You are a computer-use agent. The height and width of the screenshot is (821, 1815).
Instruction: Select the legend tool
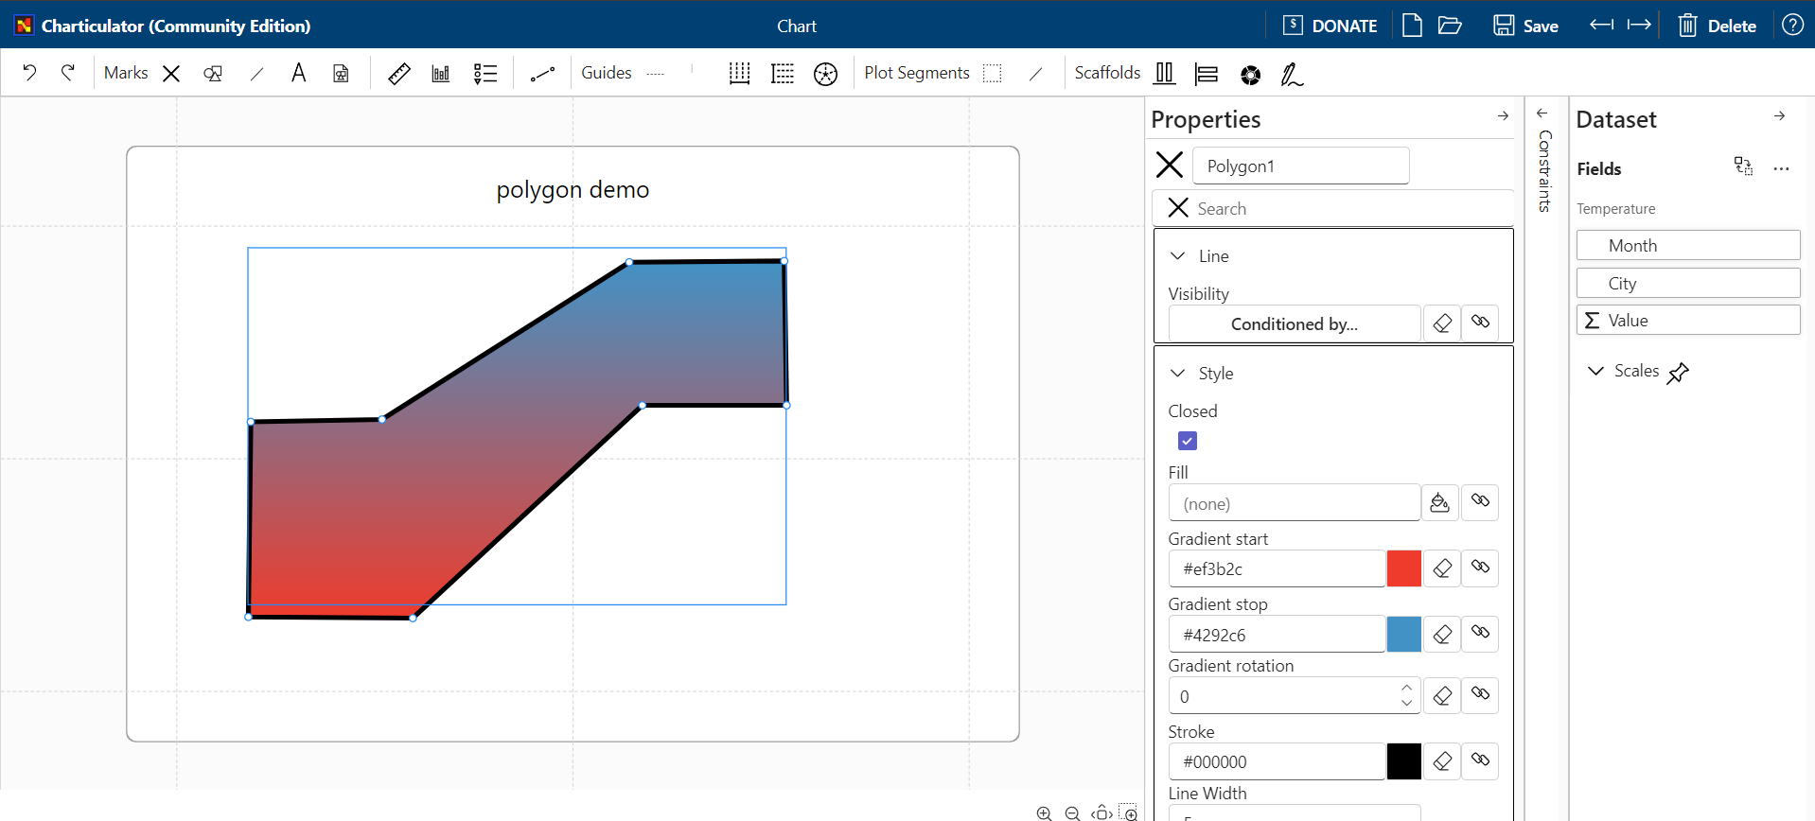(x=485, y=73)
